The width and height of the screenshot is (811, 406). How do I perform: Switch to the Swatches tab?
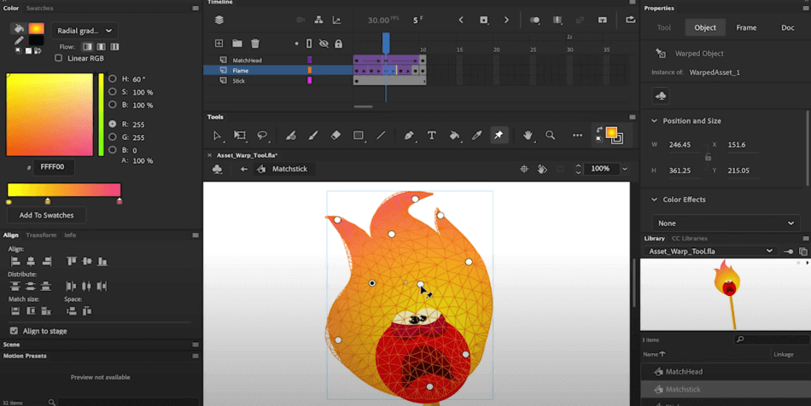coord(40,9)
